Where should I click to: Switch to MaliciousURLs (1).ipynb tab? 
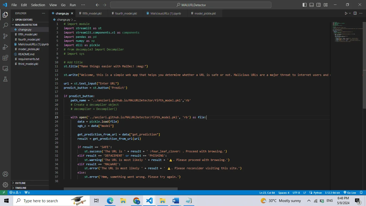click(166, 13)
